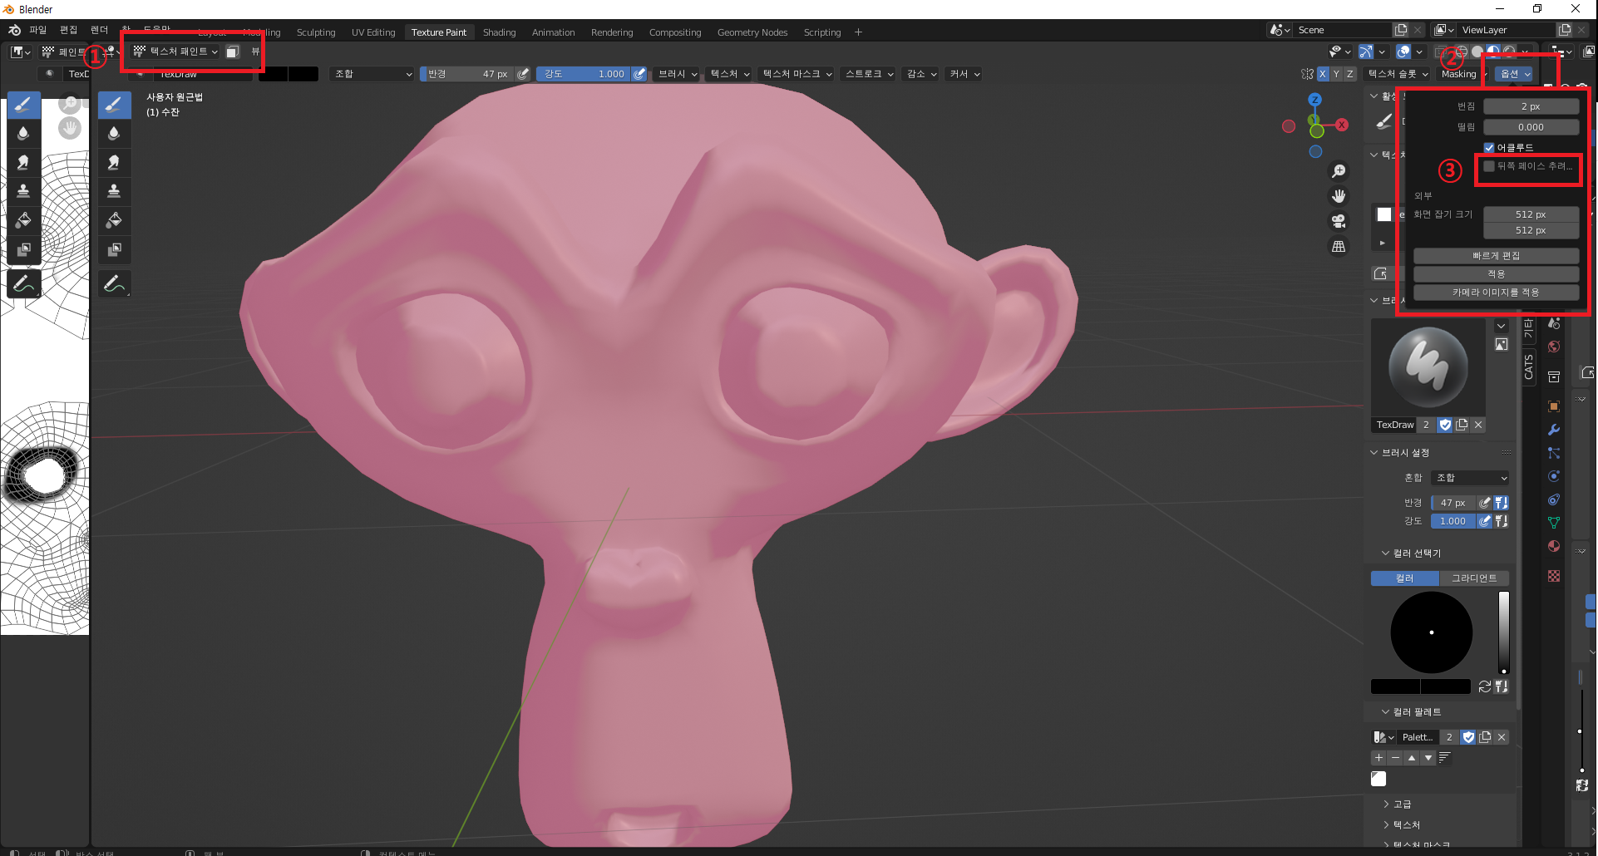Select the 그라디언트 color mode button

[1474, 578]
